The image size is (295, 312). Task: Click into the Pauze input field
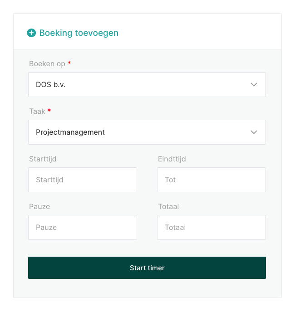pos(82,227)
